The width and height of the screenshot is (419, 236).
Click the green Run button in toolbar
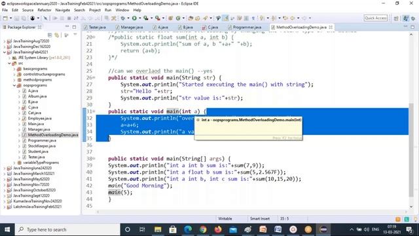(x=134, y=18)
